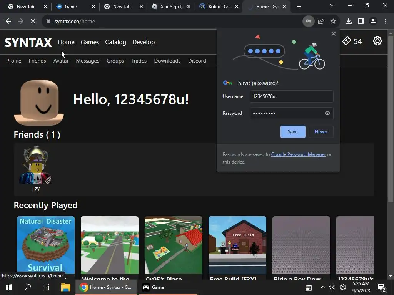Screen dimensions: 394x295
Task: Open the notification center icon
Action: pos(382,288)
